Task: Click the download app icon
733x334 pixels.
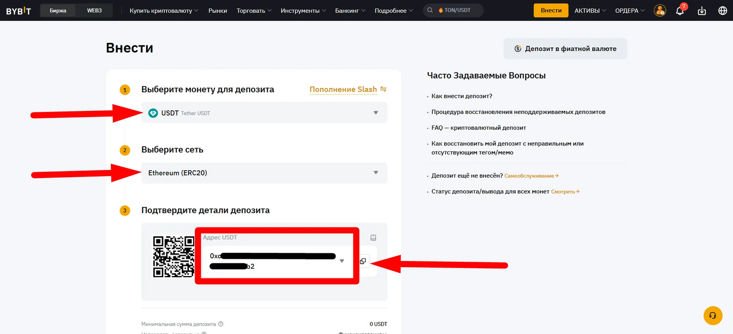Action: coord(702,10)
